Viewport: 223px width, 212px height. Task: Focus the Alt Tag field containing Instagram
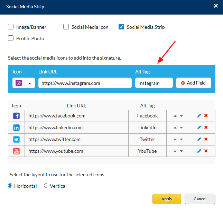click(x=154, y=83)
